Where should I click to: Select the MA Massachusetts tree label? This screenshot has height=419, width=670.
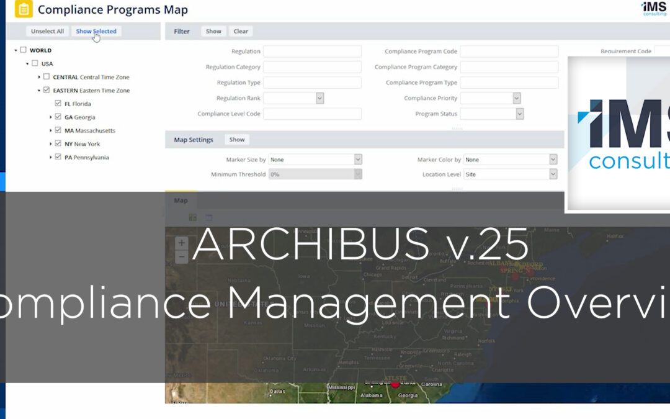coord(90,130)
